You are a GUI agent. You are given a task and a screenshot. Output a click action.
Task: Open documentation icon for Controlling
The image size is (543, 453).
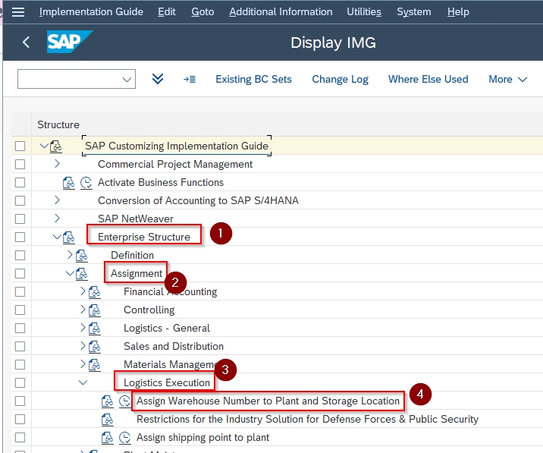[94, 310]
